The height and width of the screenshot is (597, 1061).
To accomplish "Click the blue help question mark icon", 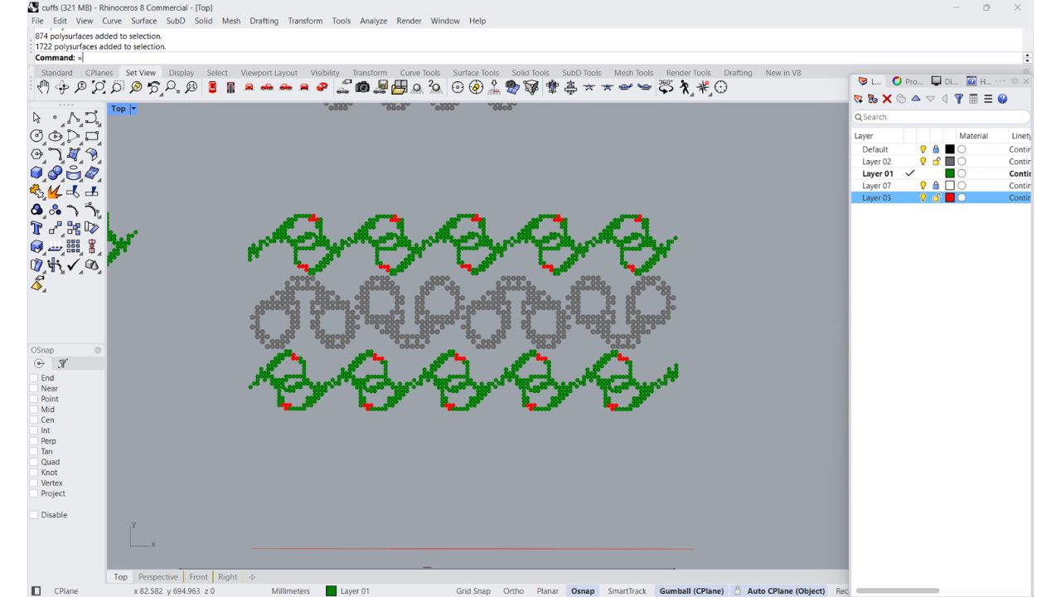I will tap(1002, 99).
